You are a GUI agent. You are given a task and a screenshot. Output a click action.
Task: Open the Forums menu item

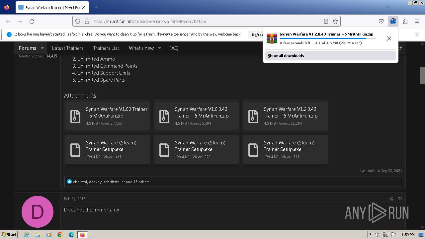(x=28, y=48)
